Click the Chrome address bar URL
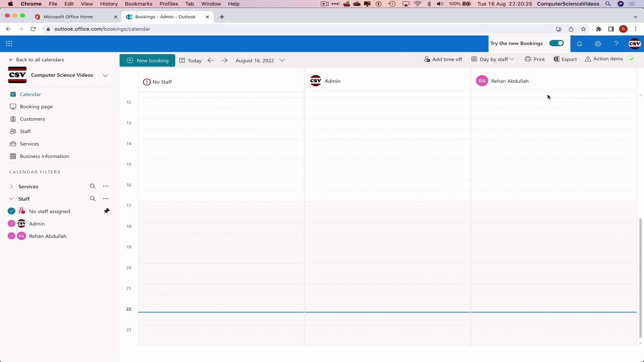The image size is (644, 362). [102, 29]
